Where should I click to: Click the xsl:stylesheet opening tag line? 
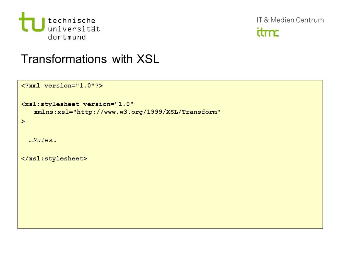point(77,104)
